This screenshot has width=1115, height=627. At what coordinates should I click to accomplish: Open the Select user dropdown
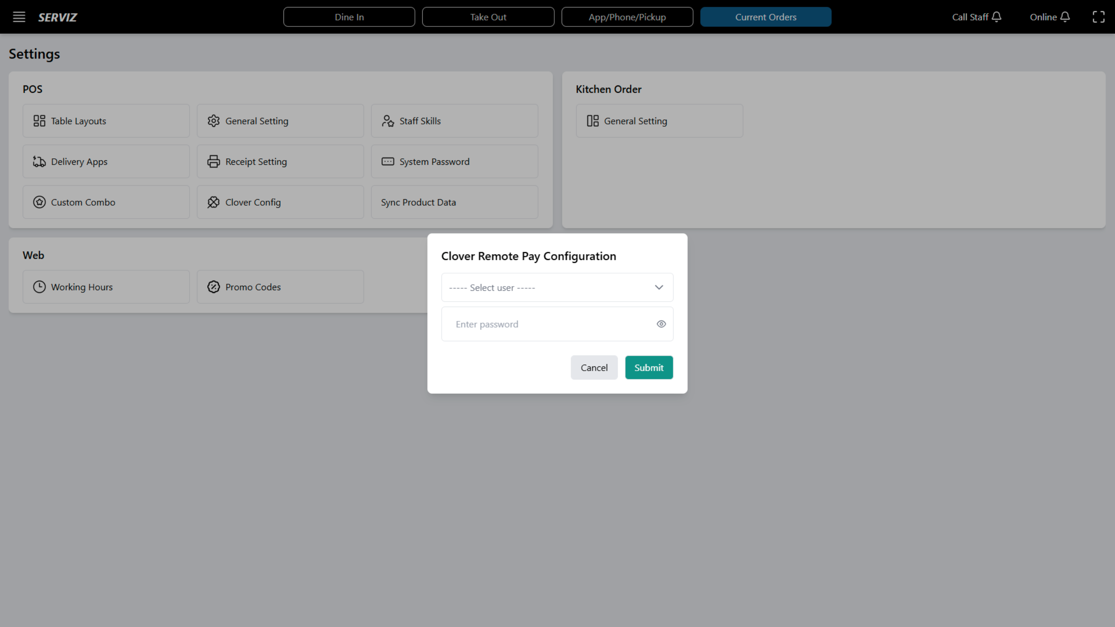557,287
